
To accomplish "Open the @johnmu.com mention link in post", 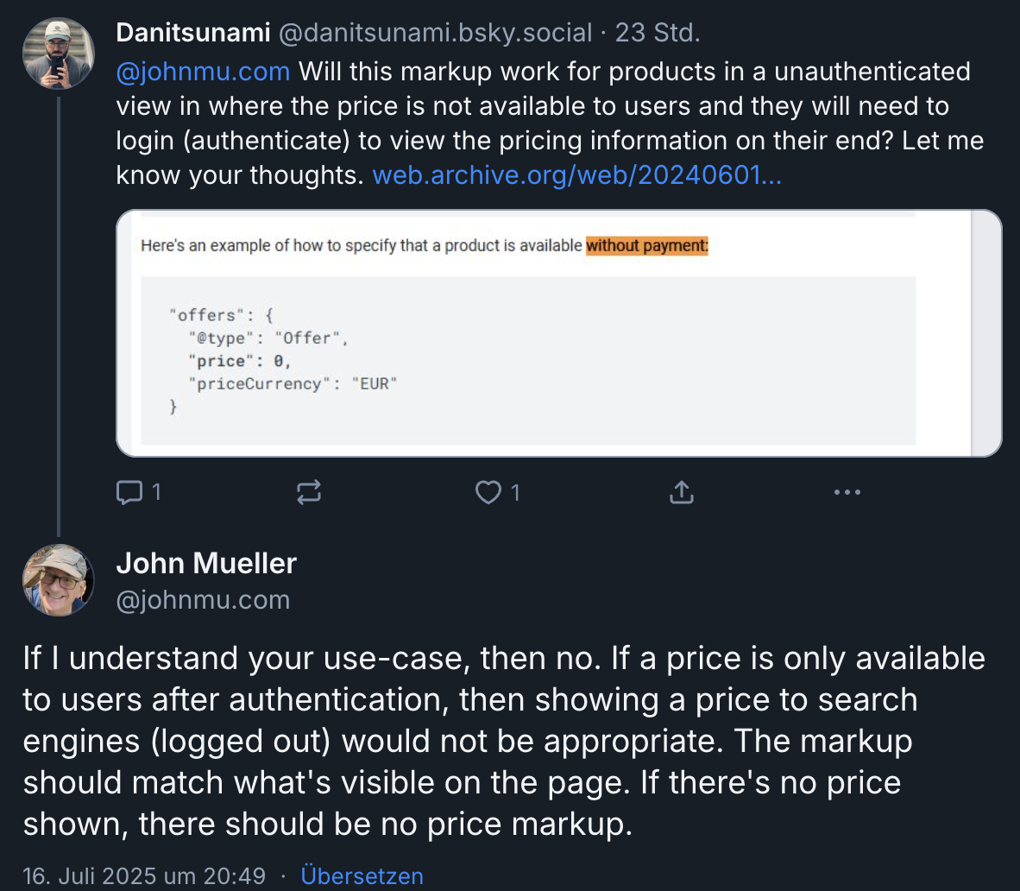I will [x=203, y=72].
